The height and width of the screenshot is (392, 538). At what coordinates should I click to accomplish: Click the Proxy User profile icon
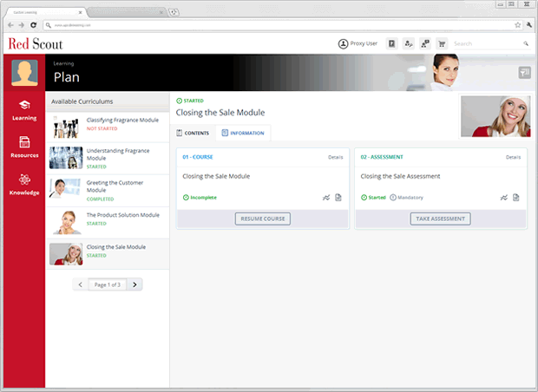coord(343,44)
